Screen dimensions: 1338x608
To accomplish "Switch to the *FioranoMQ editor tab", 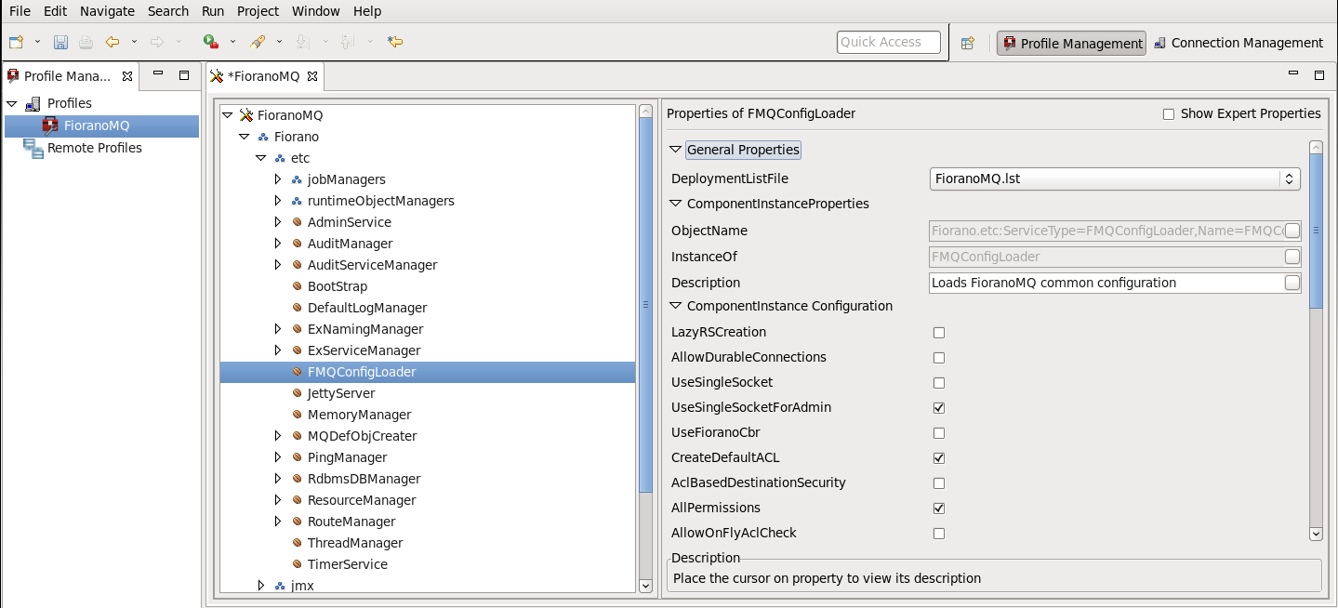I will pyautogui.click(x=263, y=76).
